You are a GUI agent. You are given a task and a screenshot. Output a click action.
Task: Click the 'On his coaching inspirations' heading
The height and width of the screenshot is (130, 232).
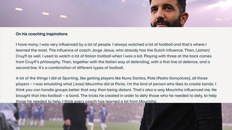coord(42,34)
